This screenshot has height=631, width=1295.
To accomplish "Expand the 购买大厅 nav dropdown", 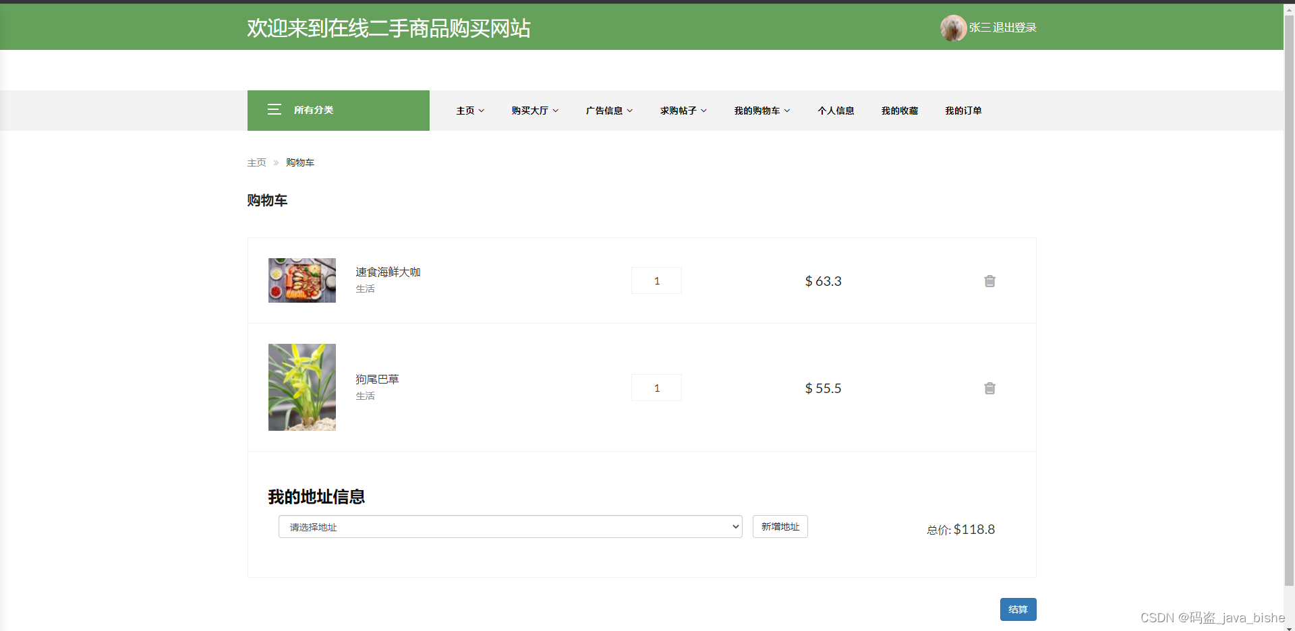I will click(x=535, y=111).
